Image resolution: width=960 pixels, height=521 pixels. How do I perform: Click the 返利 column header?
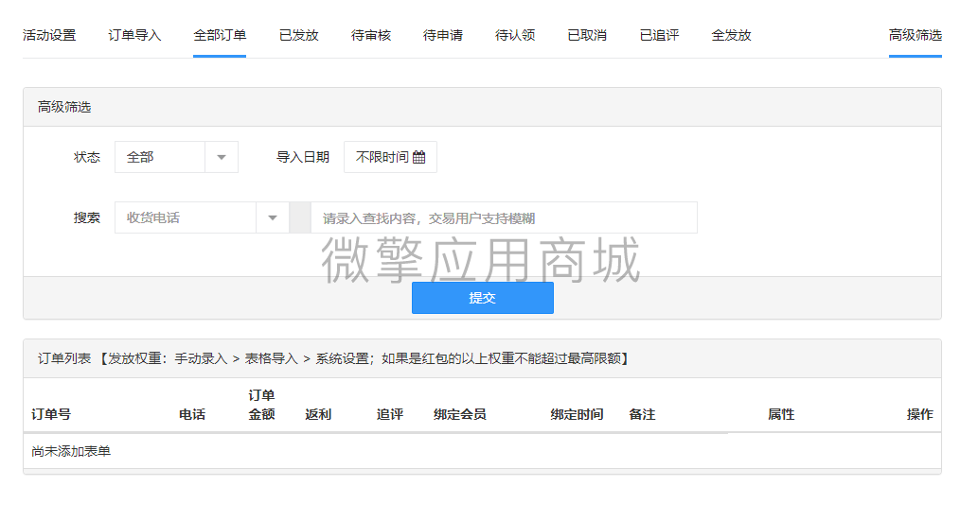(x=318, y=414)
